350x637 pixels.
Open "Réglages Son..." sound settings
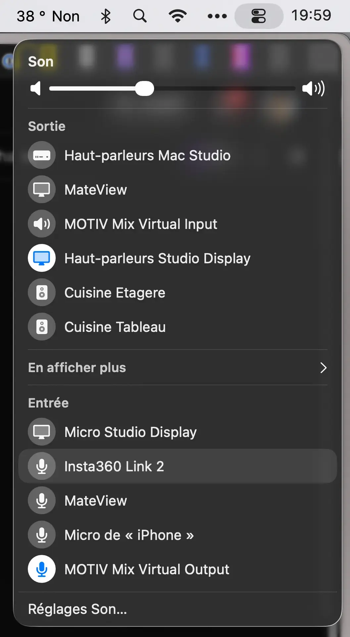[x=77, y=609]
